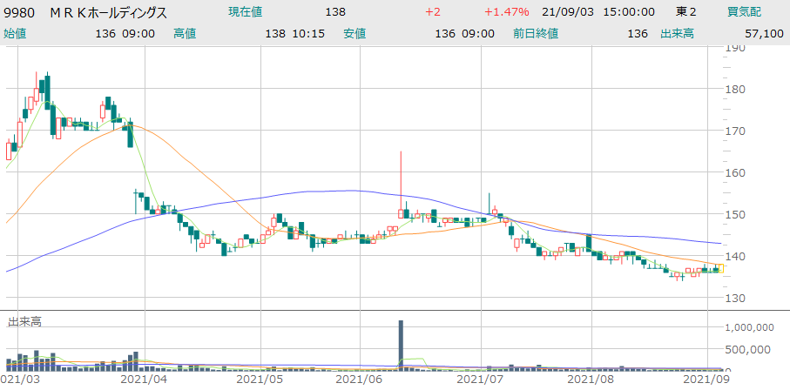
Task: Select the MRKホールディングス stock name
Action: 109,12
